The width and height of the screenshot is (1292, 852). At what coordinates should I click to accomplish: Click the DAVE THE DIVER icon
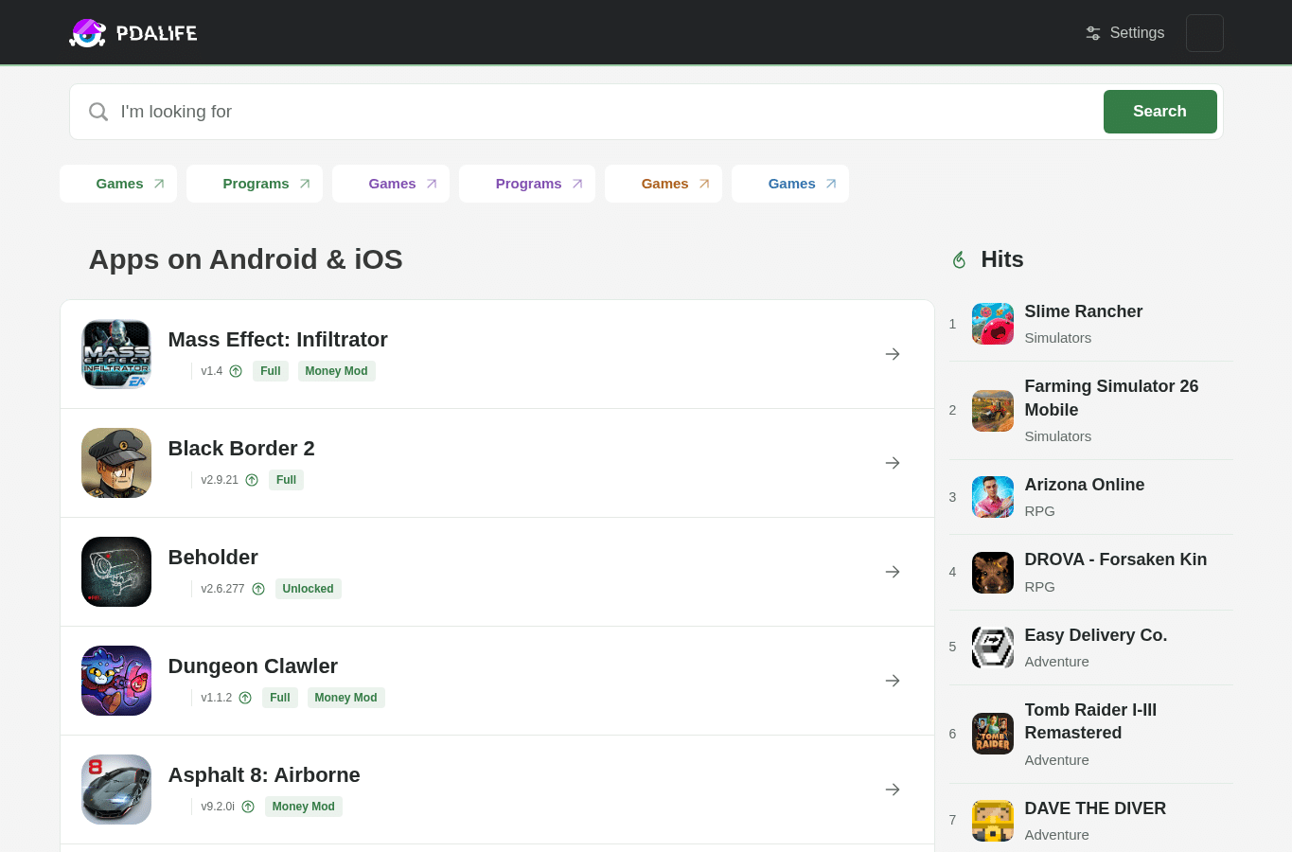993,821
